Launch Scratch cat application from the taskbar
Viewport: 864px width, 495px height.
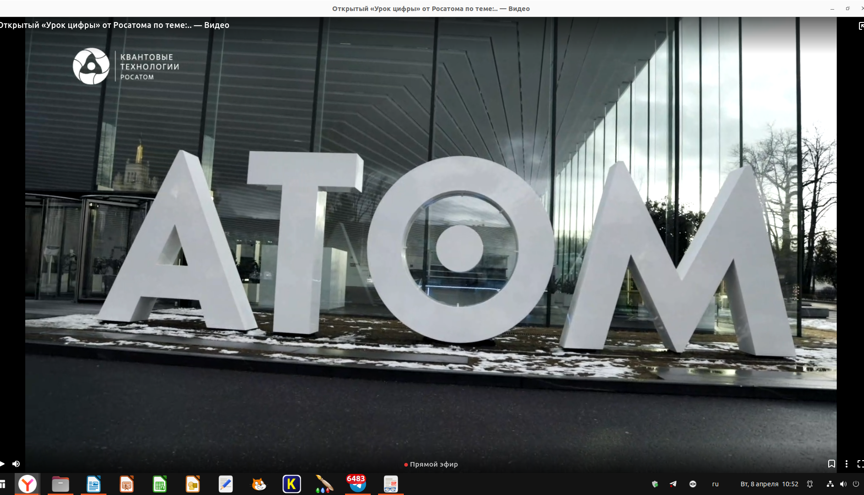(259, 484)
